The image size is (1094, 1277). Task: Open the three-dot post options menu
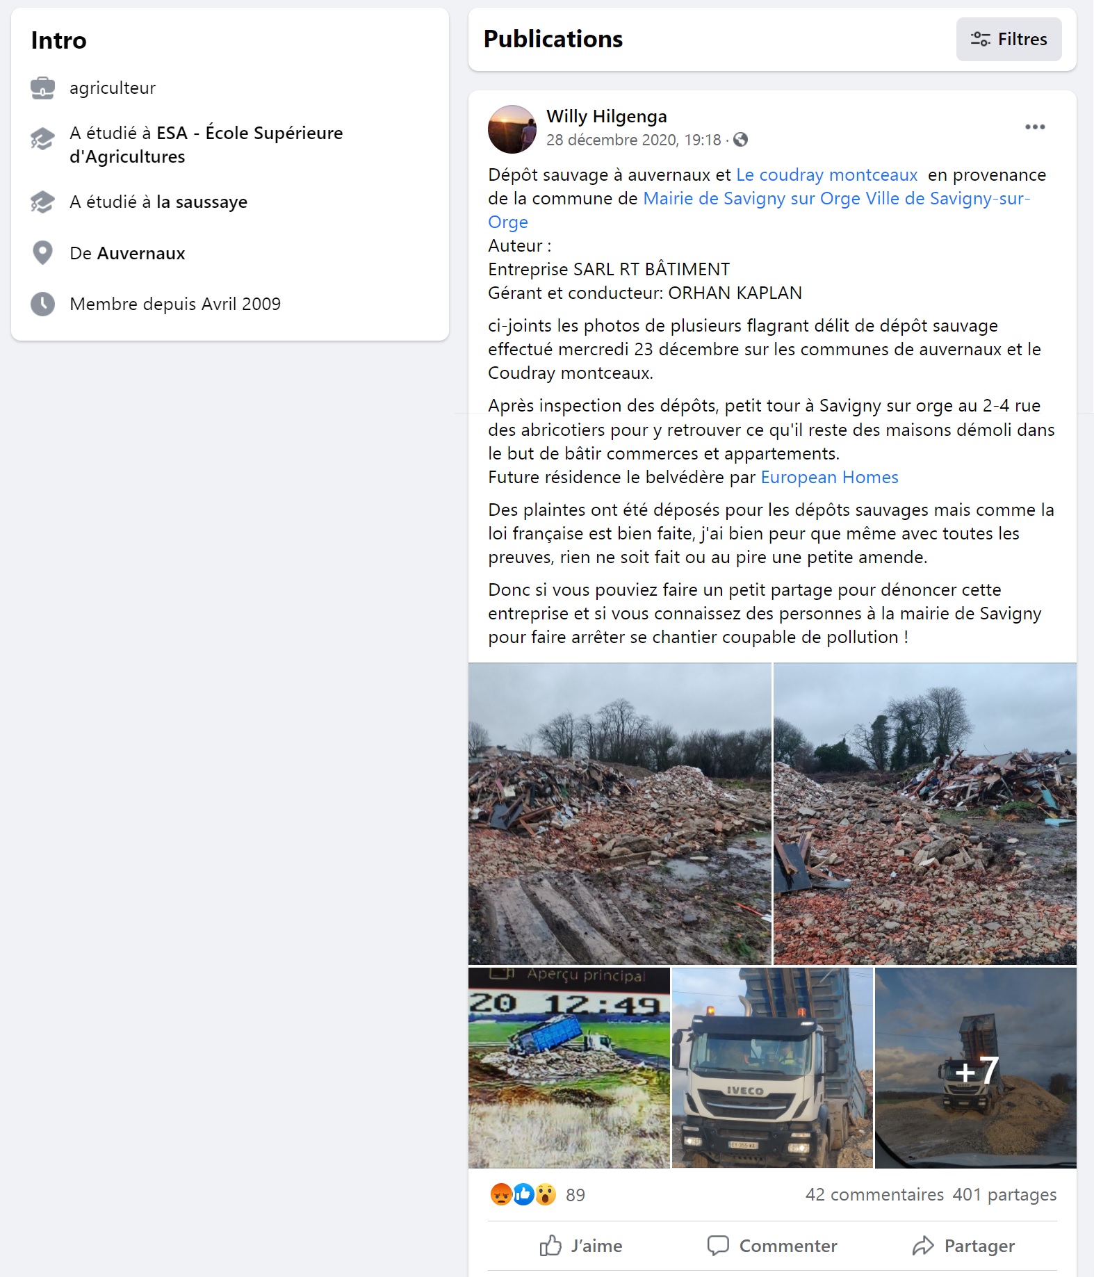click(1034, 127)
